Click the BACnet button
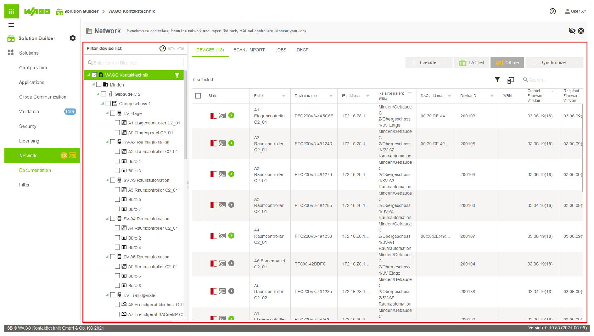594x336 pixels. (x=471, y=63)
